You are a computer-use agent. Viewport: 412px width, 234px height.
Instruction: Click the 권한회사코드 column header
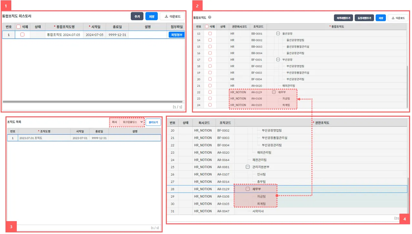239,27
